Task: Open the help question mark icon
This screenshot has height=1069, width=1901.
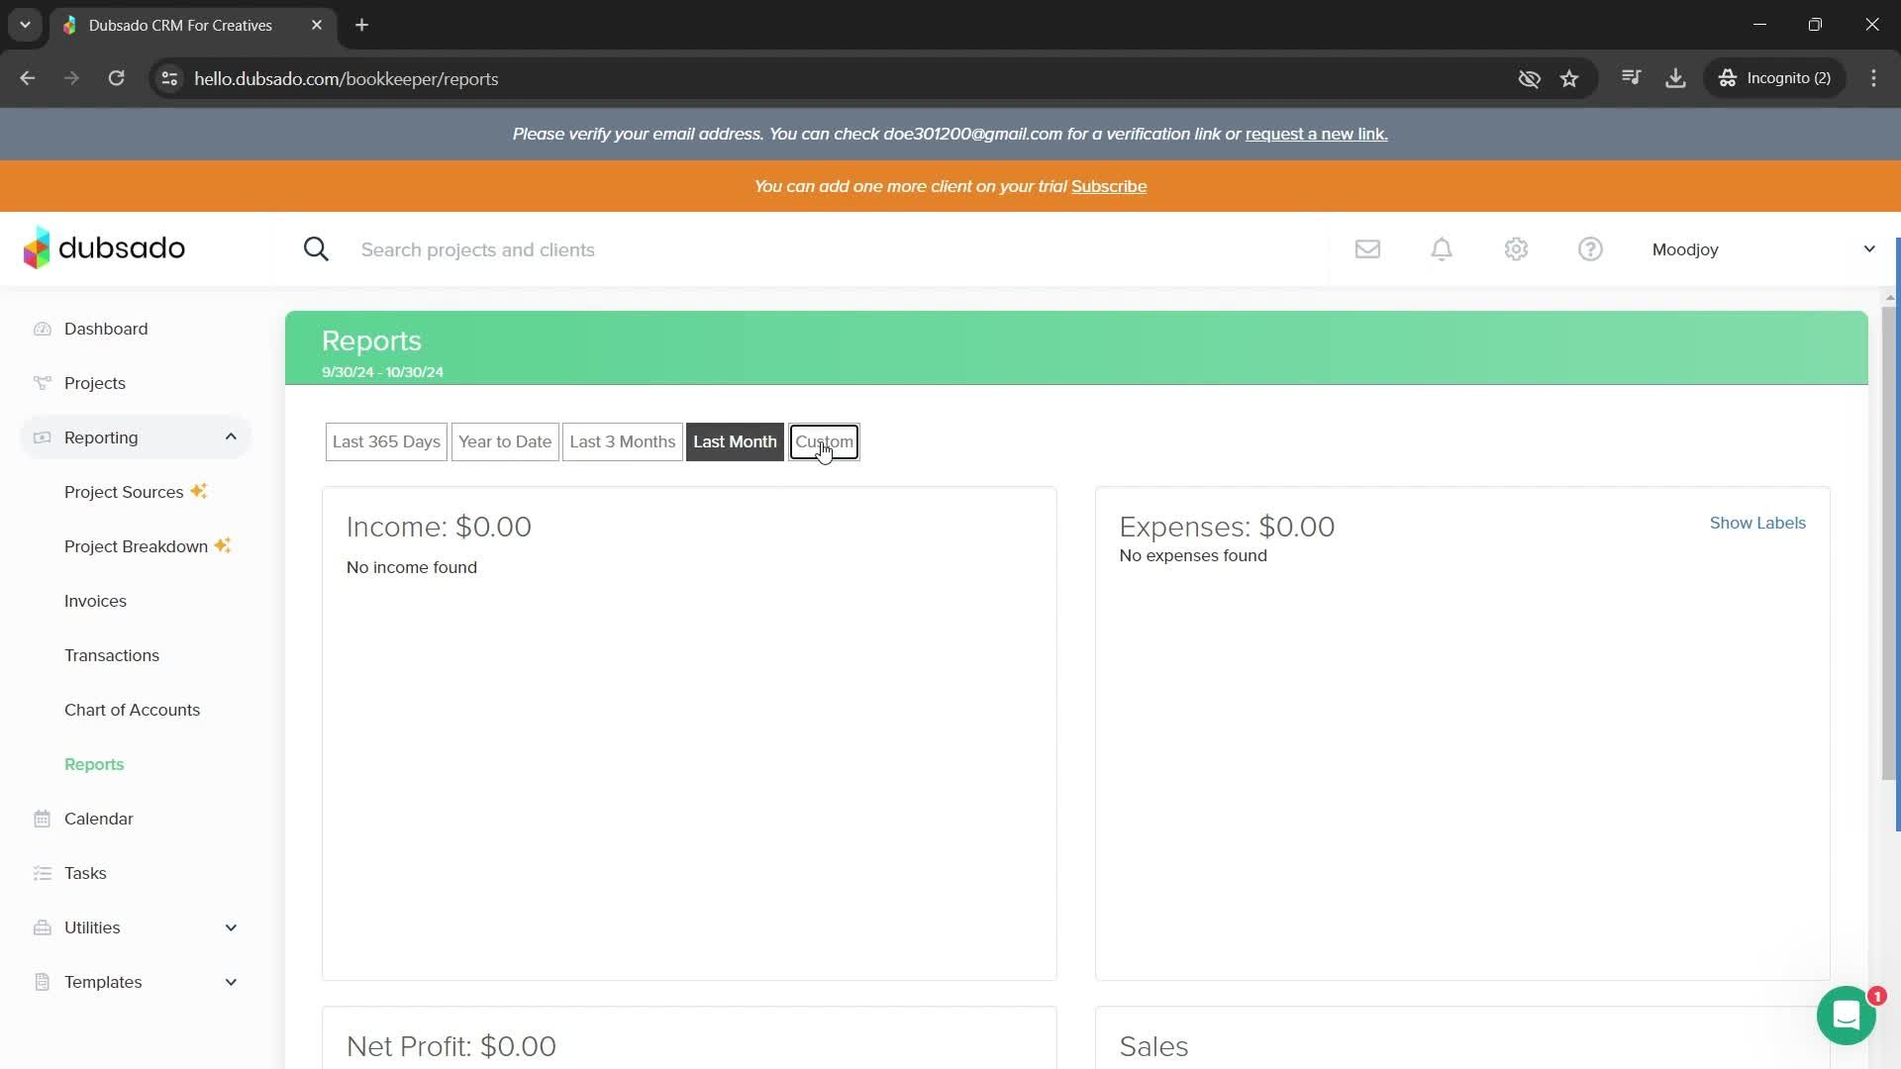Action: click(x=1590, y=249)
